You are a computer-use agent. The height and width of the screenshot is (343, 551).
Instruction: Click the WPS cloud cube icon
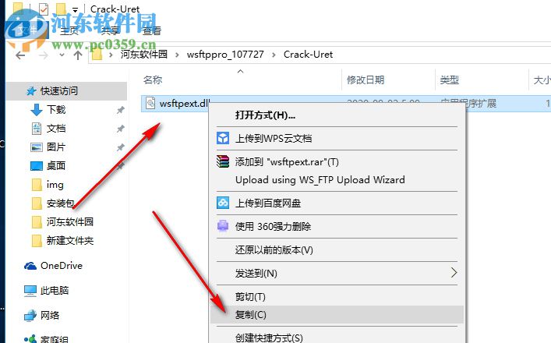click(223, 139)
